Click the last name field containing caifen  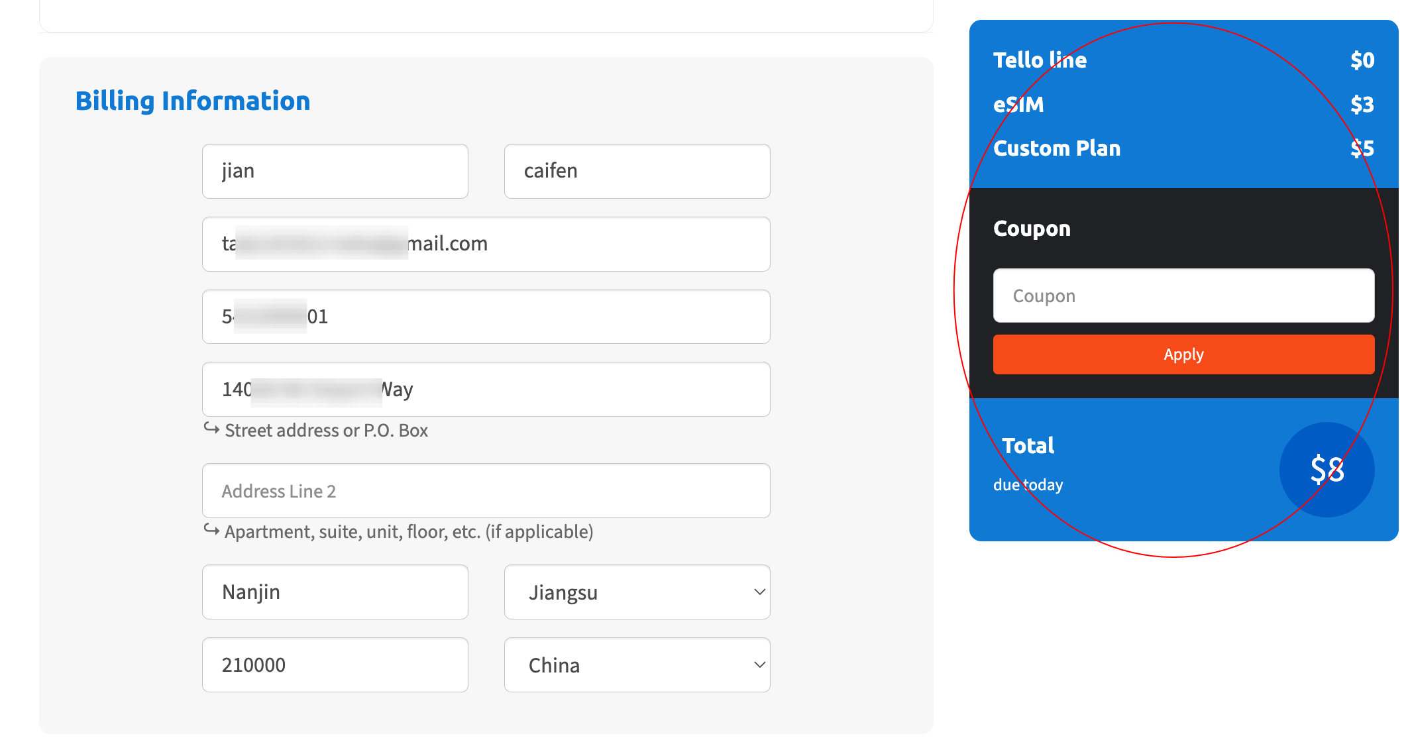coord(636,171)
